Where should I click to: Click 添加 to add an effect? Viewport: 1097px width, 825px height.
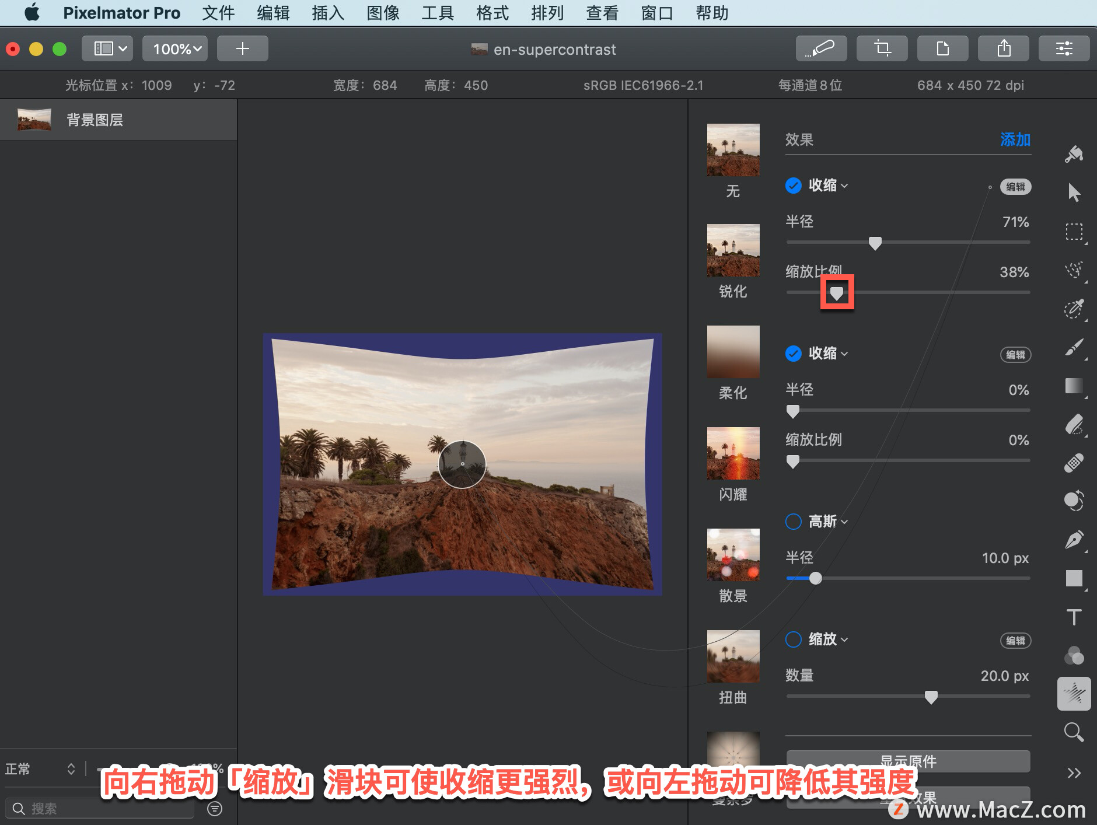1015,139
